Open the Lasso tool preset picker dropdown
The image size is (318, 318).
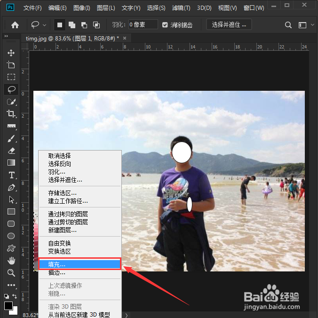pyautogui.click(x=44, y=25)
